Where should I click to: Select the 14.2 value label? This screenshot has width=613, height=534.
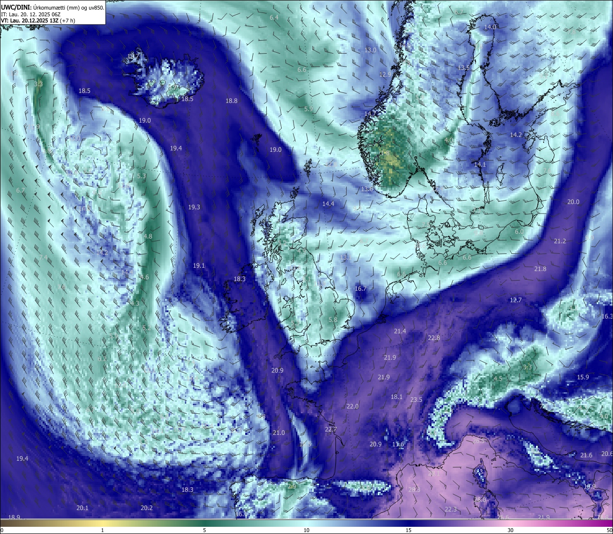[x=516, y=135]
